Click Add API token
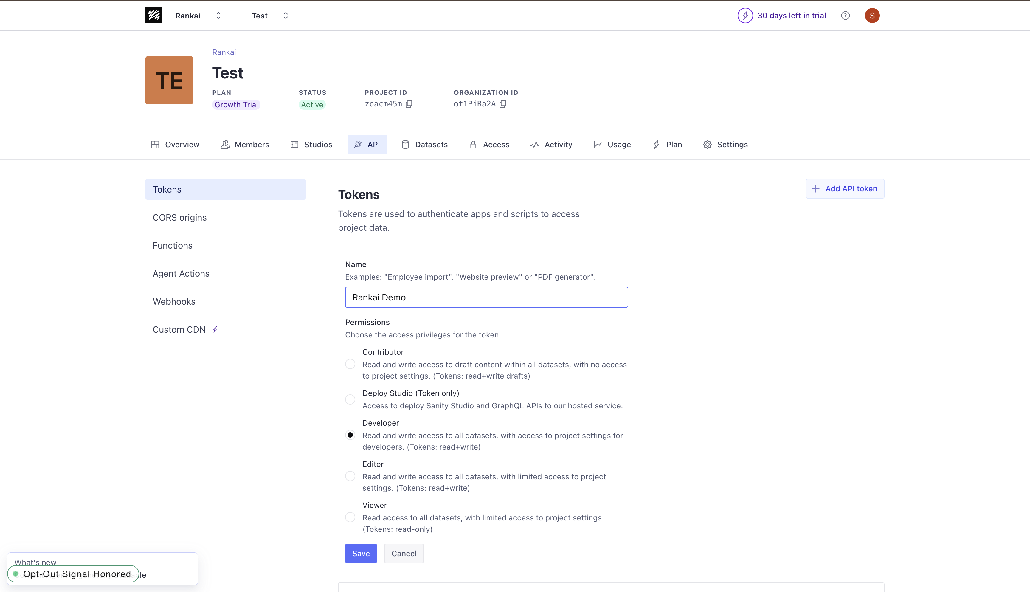 coord(845,188)
